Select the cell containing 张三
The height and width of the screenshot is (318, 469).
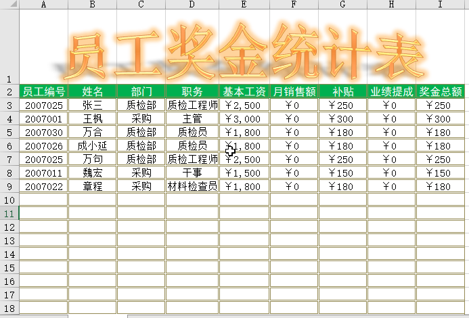tap(92, 105)
